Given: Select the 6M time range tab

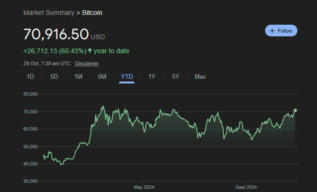Looking at the screenshot, I should pyautogui.click(x=102, y=77).
